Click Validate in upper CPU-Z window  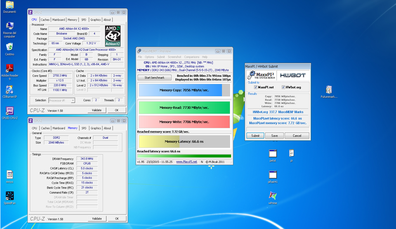click(97, 110)
